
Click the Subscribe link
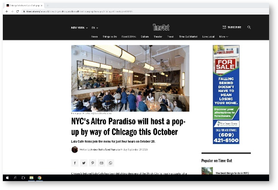click(234, 27)
